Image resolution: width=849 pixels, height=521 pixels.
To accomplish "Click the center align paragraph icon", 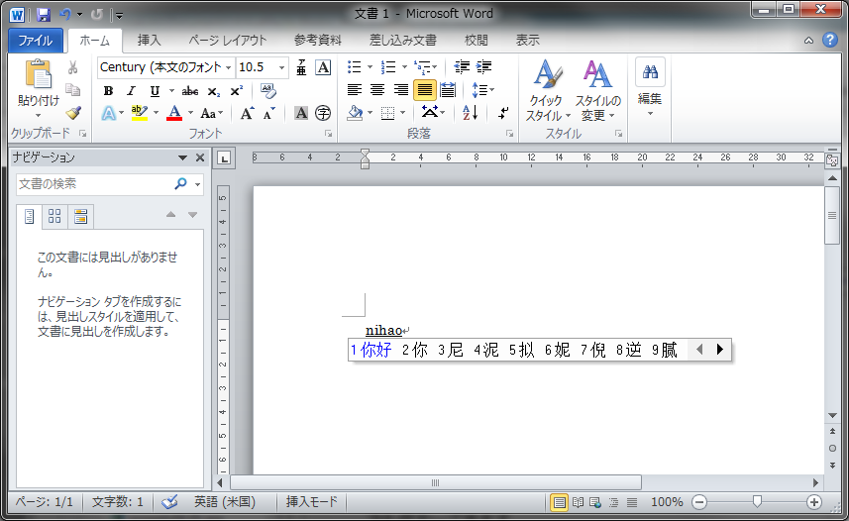I will [377, 90].
